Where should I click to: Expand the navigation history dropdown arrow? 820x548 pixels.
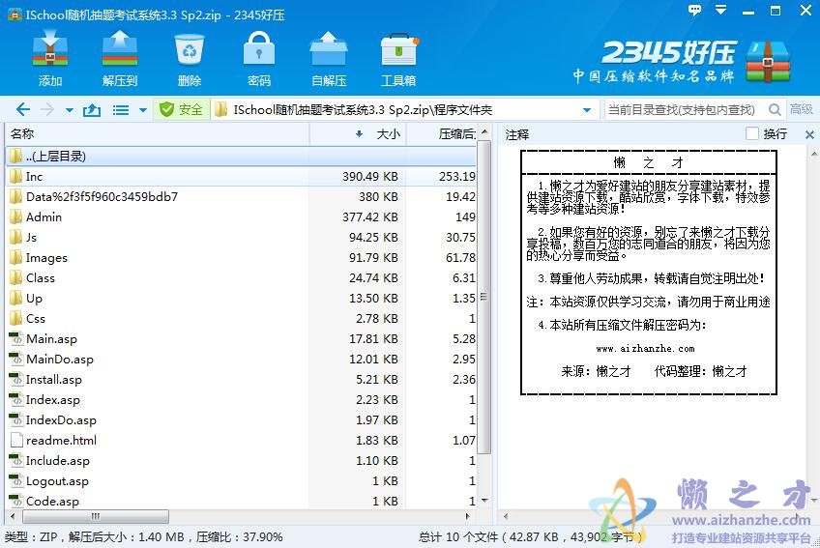click(70, 110)
